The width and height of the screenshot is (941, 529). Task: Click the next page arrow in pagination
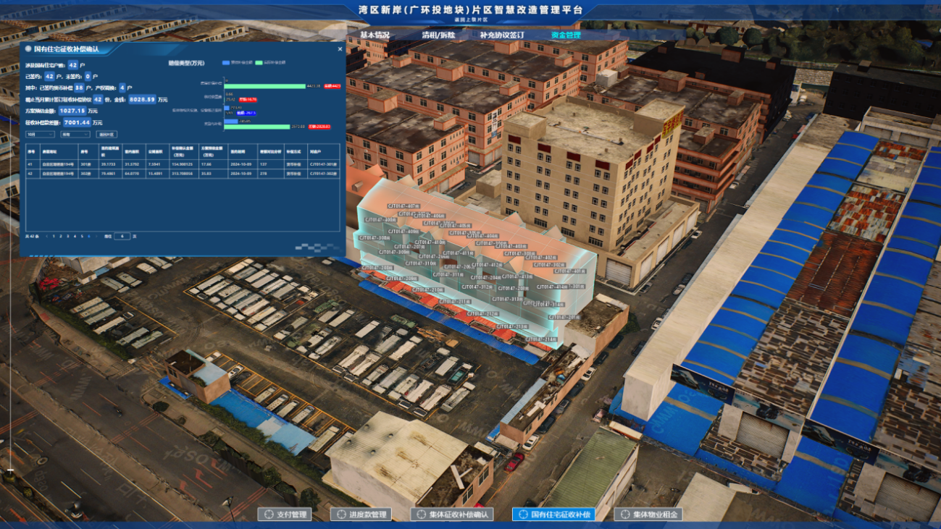pyautogui.click(x=96, y=236)
